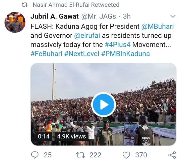Screen dimensions: 181x167
Task: Click Nasir Ahmad El-Rufai Retweeted label
Action: (76, 5)
